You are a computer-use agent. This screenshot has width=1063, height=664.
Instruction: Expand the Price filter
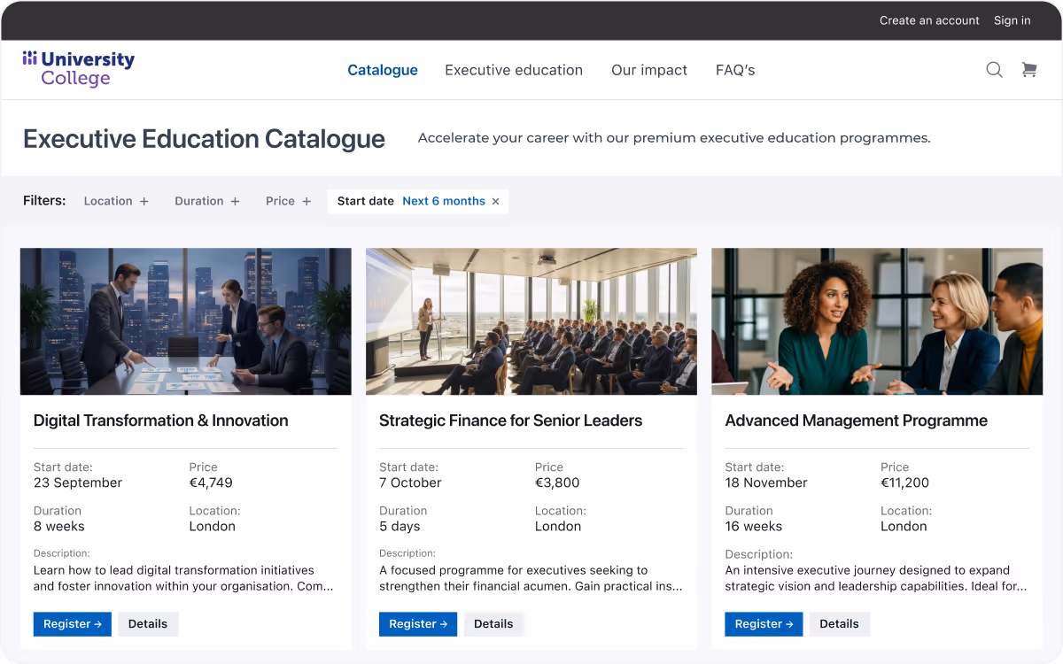(287, 201)
